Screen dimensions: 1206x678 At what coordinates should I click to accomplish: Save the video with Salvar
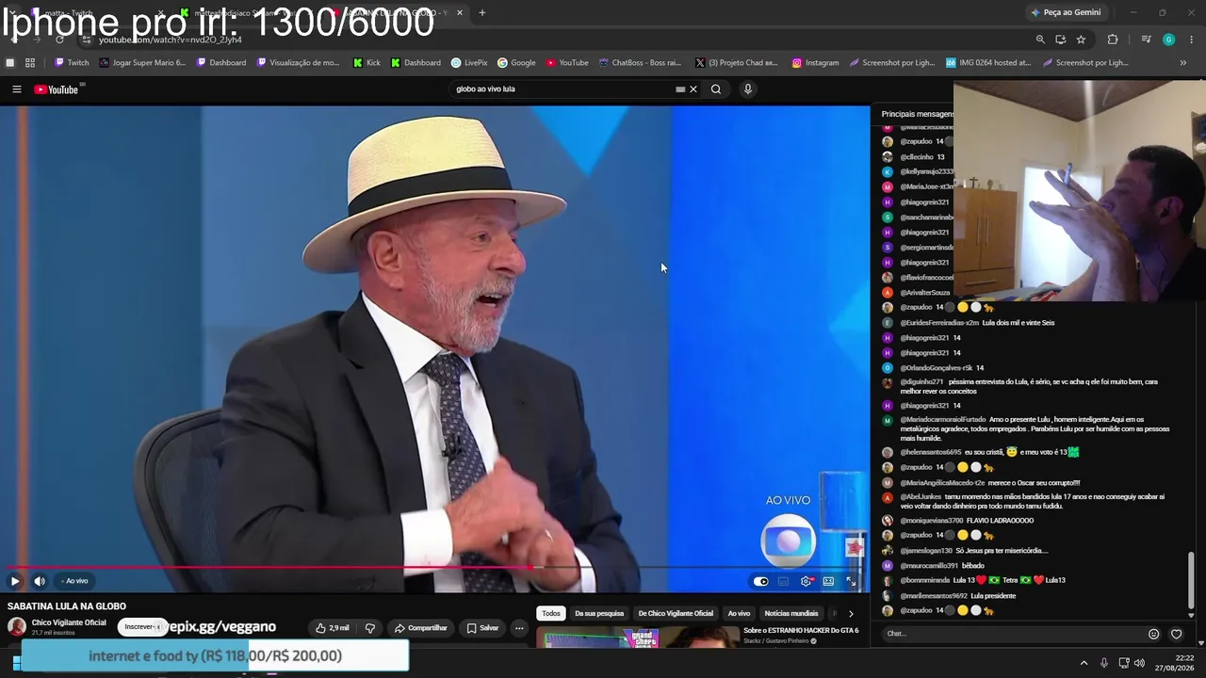(x=482, y=628)
